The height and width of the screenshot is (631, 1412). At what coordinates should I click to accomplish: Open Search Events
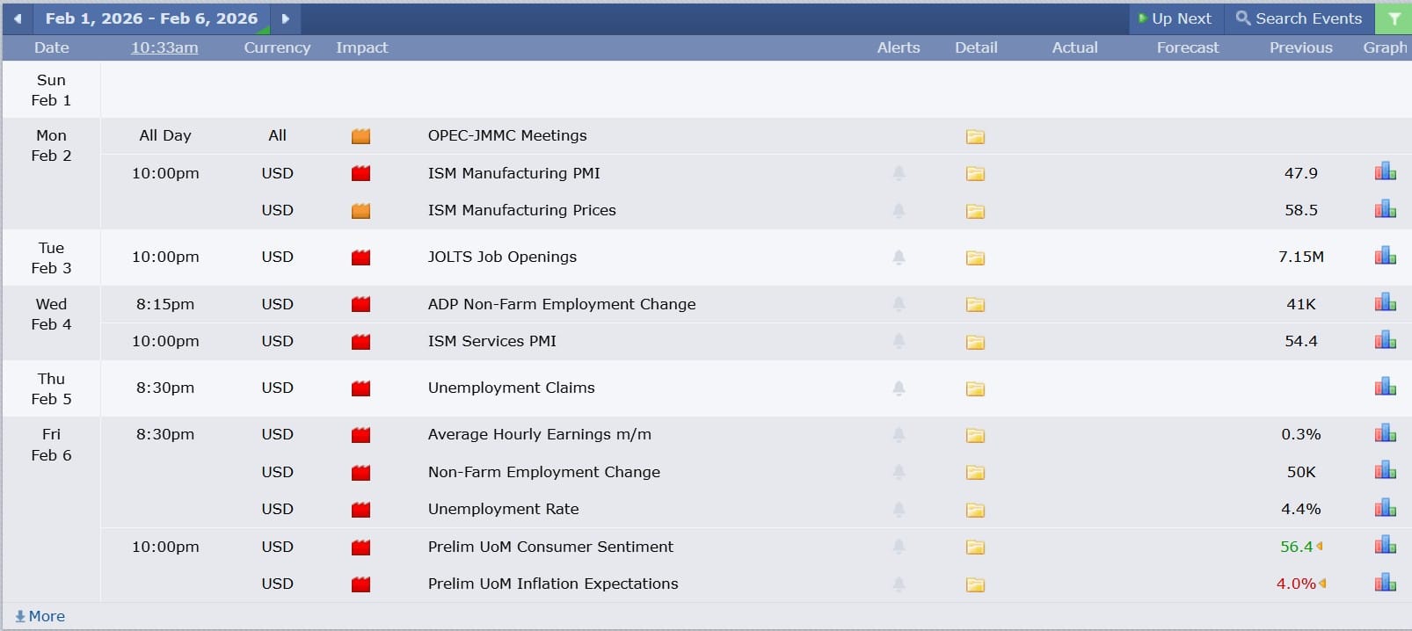pyautogui.click(x=1299, y=18)
